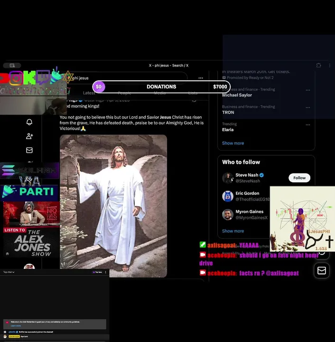Open YouTube chat kebab menu
The height and width of the screenshot is (342, 335).
coord(106,272)
